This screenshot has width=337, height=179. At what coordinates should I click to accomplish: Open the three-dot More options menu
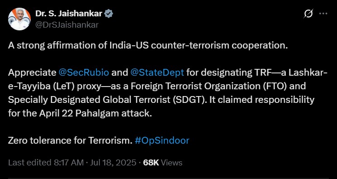323,14
